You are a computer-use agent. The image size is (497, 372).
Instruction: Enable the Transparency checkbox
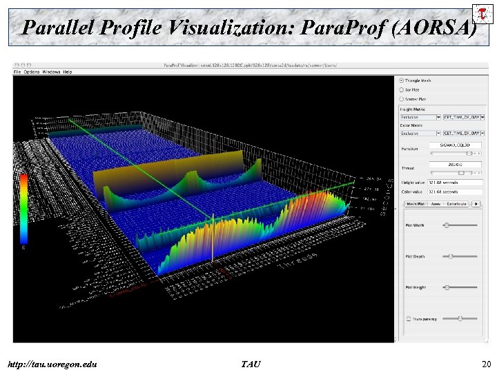click(x=409, y=318)
